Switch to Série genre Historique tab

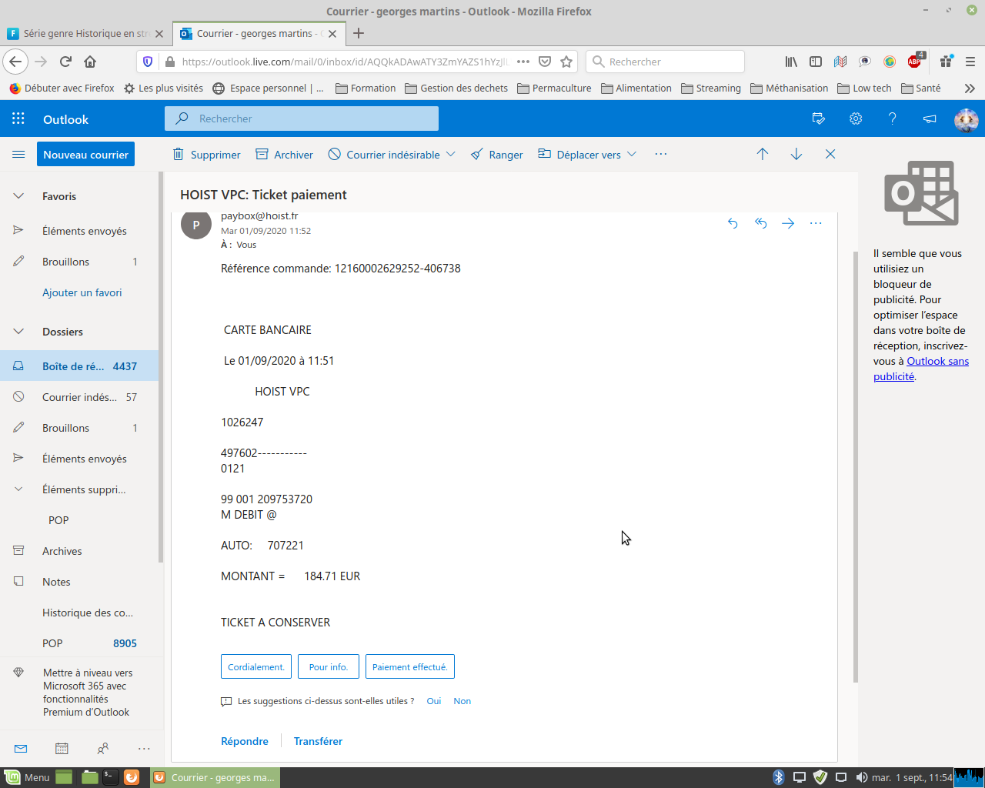click(85, 33)
